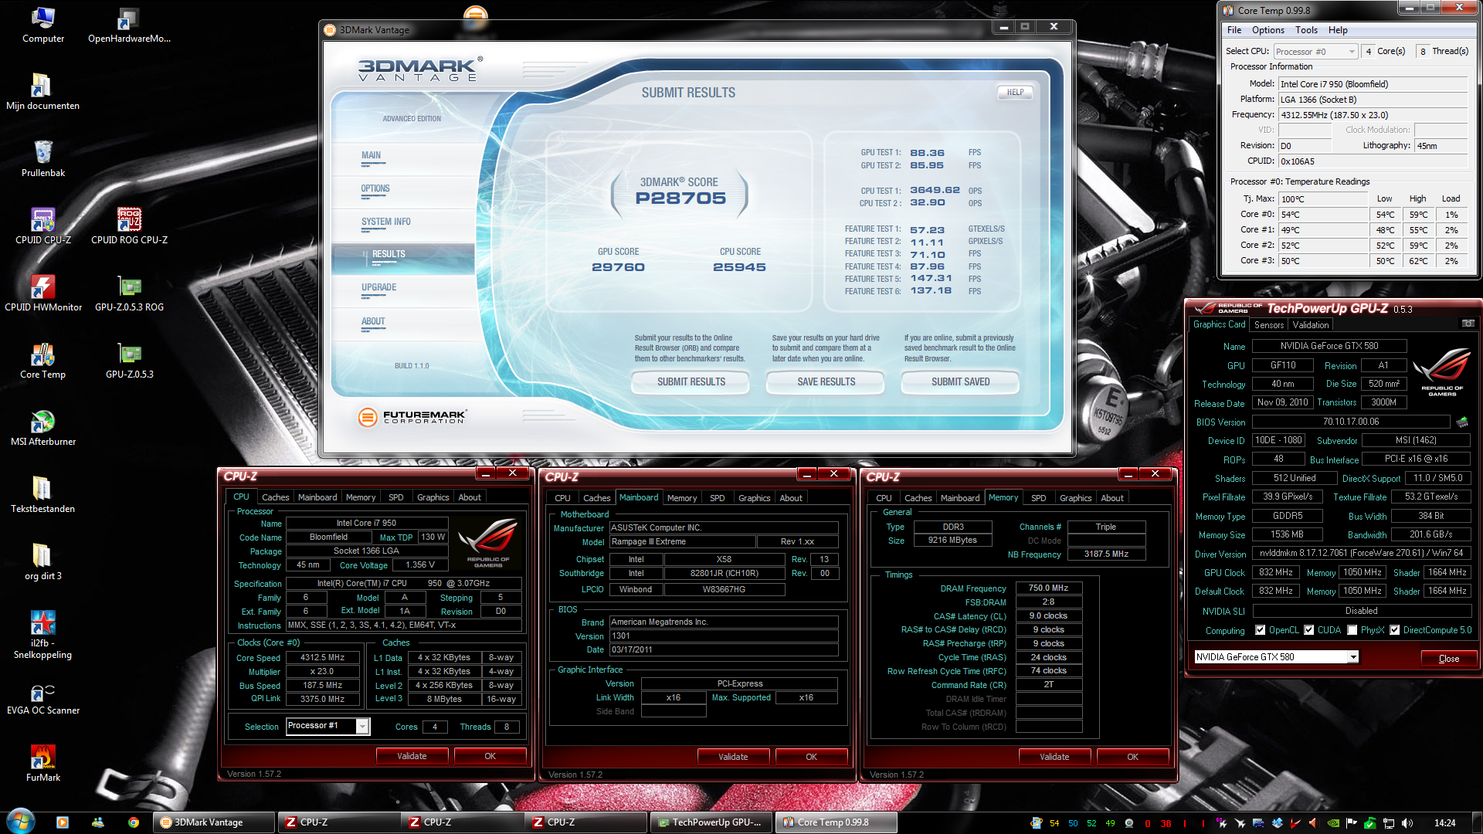
Task: Click the taskbar clock showing 14:24
Action: 1444,823
